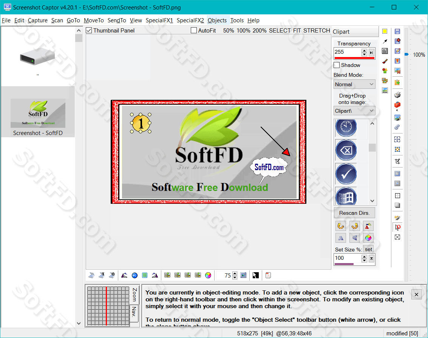428x338 pixels.
Task: Click the red Transparency level bar
Action: click(354, 57)
